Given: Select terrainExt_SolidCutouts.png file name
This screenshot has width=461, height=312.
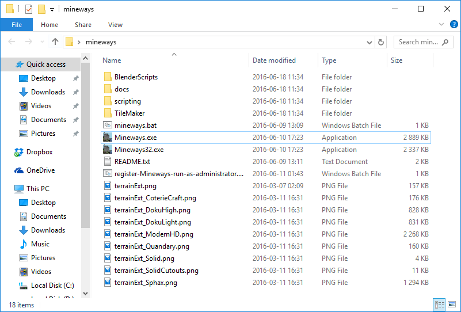Looking at the screenshot, I should 157,270.
